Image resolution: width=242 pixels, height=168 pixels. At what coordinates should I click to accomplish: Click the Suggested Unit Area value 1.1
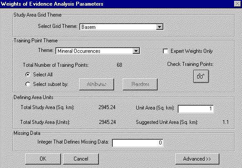pyautogui.click(x=225, y=122)
